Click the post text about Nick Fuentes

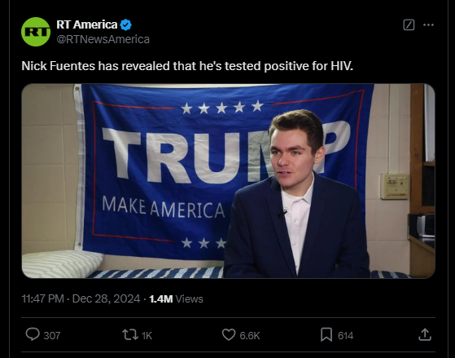tap(187, 66)
